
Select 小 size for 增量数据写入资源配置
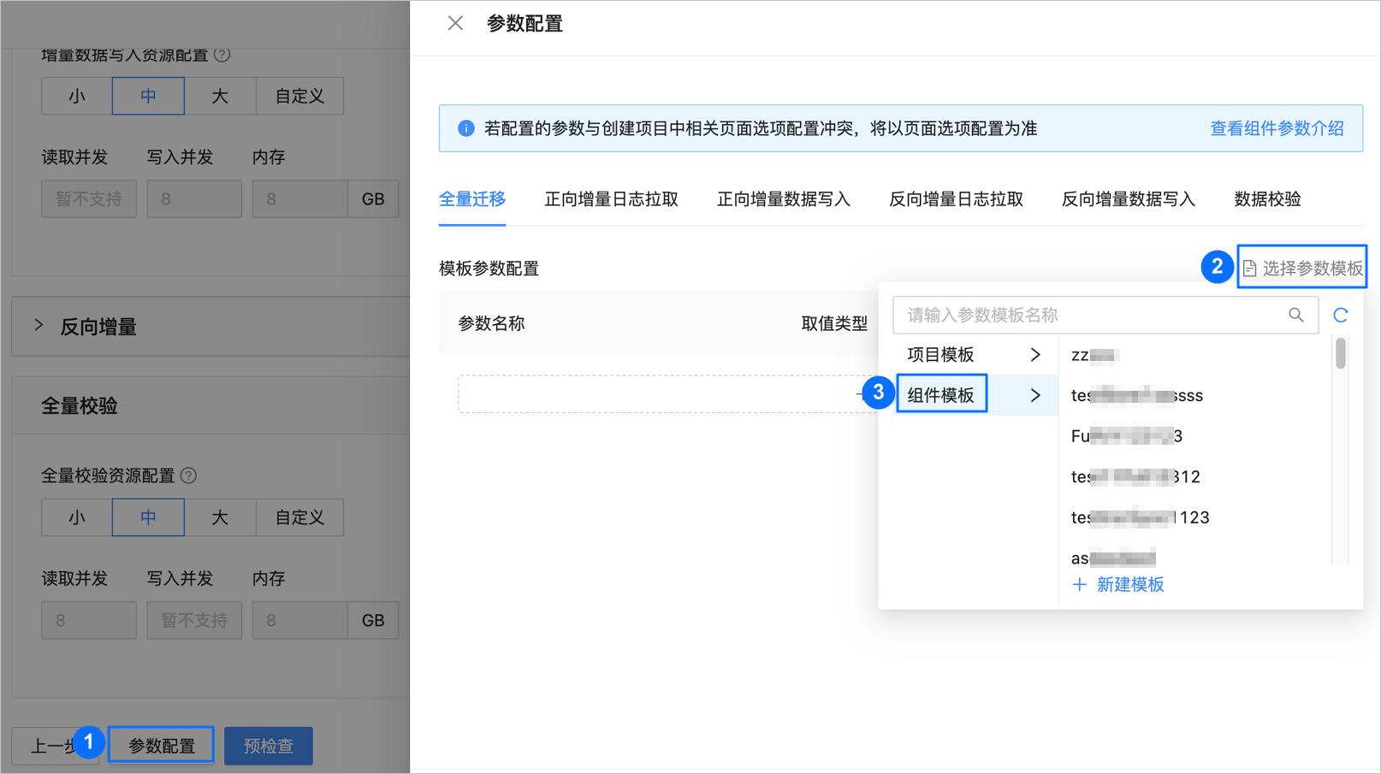[77, 96]
